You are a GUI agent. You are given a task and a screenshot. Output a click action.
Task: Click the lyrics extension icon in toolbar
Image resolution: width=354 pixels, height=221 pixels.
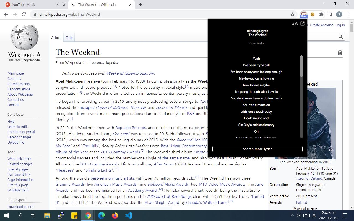tap(304, 14)
